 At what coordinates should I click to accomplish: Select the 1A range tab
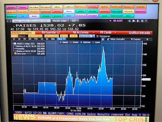coord(42,39)
